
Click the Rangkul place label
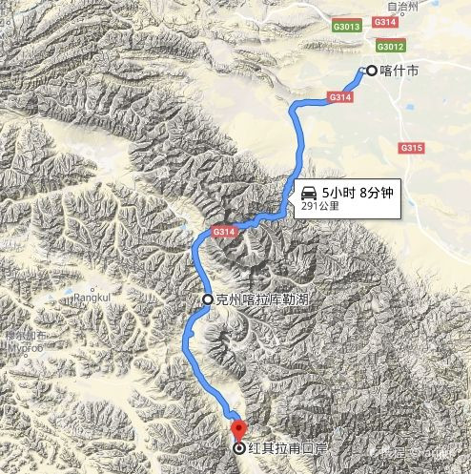click(92, 298)
